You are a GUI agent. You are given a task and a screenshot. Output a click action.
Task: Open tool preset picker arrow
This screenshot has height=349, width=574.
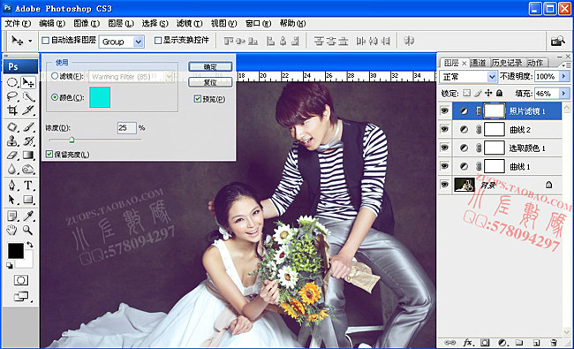point(30,41)
